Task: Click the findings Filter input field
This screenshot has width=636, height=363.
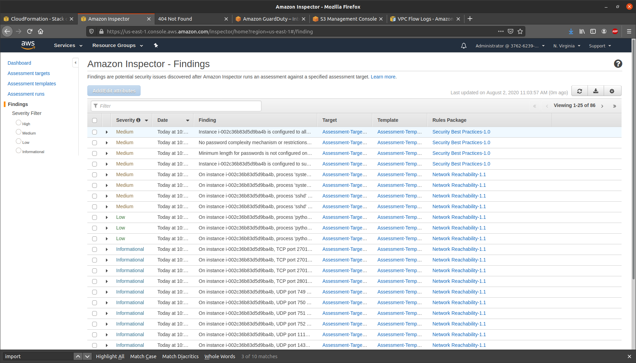Action: coord(176,106)
